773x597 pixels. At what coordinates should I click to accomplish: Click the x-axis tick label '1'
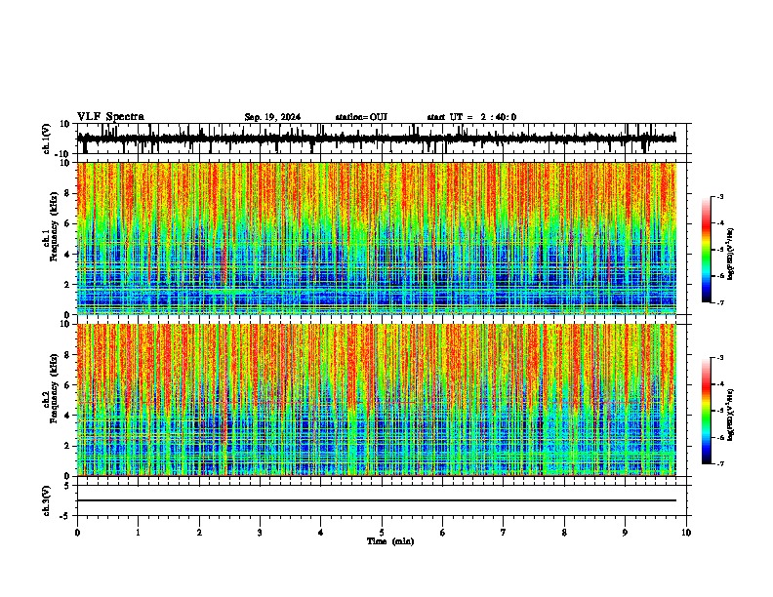point(138,532)
